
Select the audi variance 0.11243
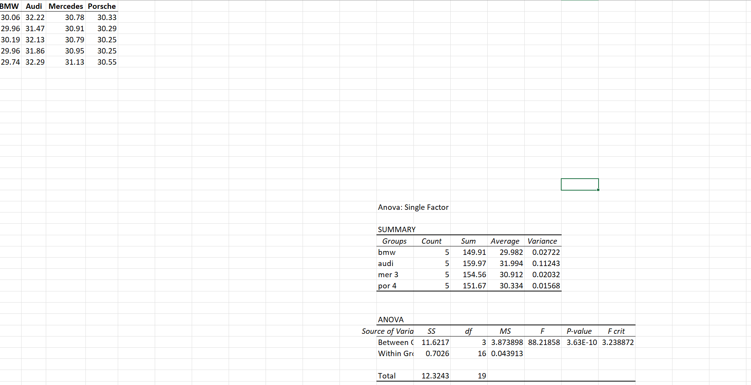point(543,263)
